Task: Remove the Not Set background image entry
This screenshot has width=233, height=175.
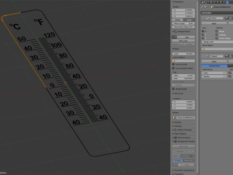Action: pyautogui.click(x=193, y=151)
